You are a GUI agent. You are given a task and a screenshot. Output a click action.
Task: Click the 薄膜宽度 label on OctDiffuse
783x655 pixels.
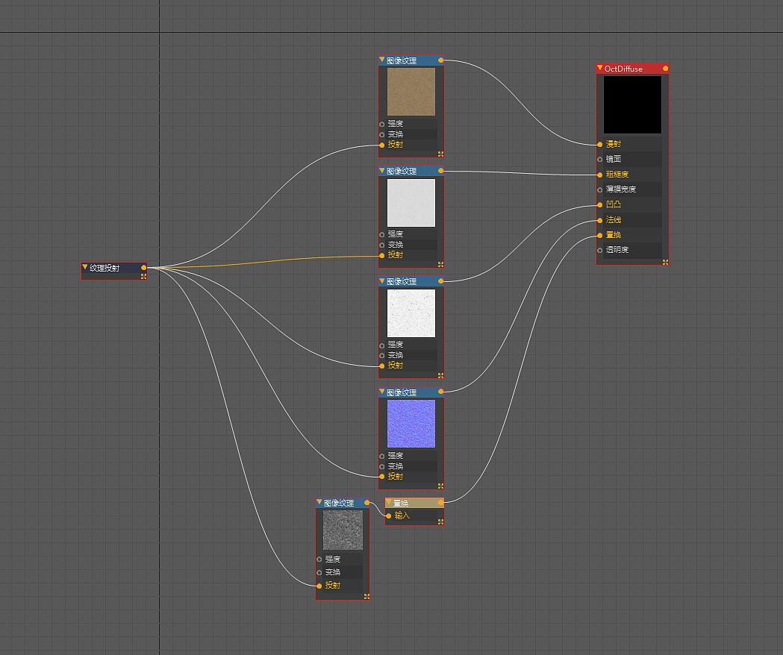click(x=621, y=189)
